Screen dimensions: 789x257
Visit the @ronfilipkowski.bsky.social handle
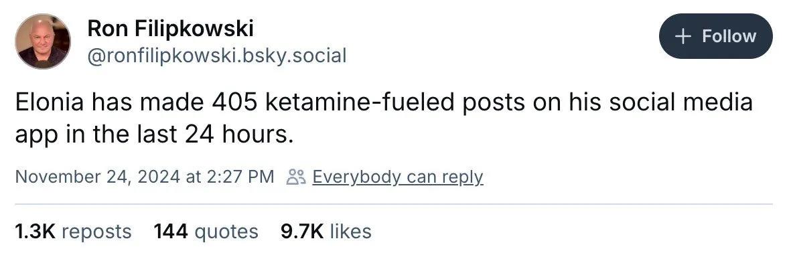point(217,56)
